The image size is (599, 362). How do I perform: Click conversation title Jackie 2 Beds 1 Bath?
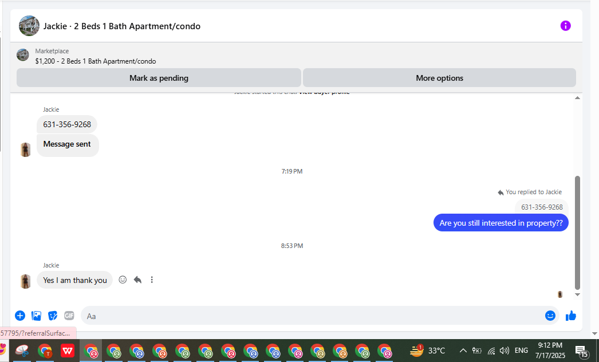click(122, 26)
